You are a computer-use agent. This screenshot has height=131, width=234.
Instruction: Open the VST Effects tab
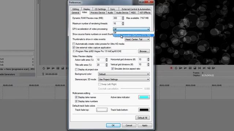[145, 13]
